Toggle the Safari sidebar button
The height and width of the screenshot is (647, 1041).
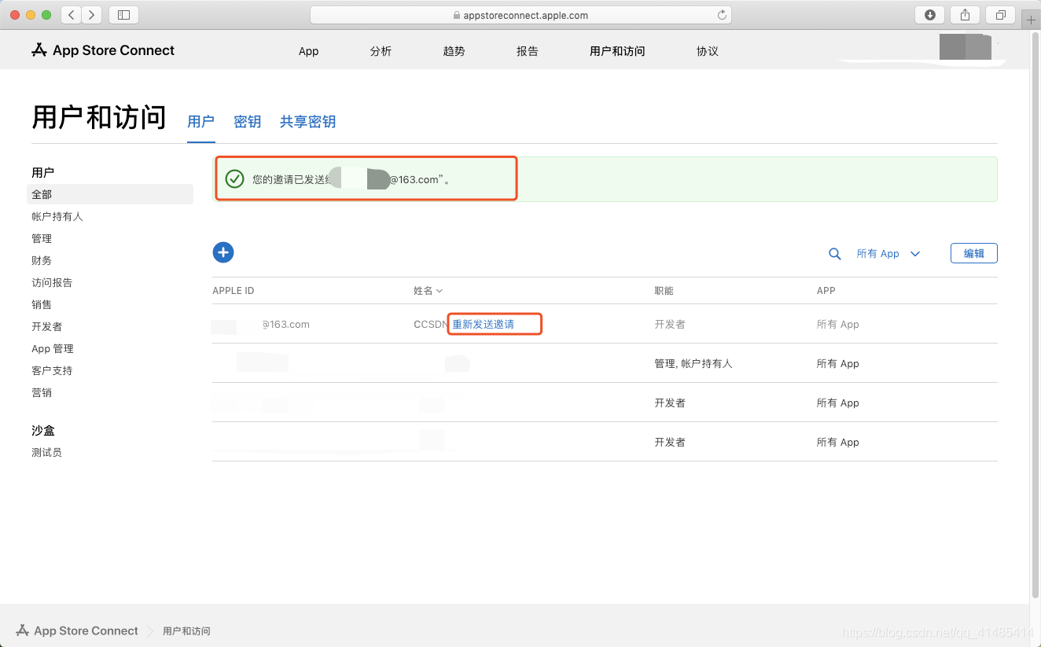[x=123, y=15]
